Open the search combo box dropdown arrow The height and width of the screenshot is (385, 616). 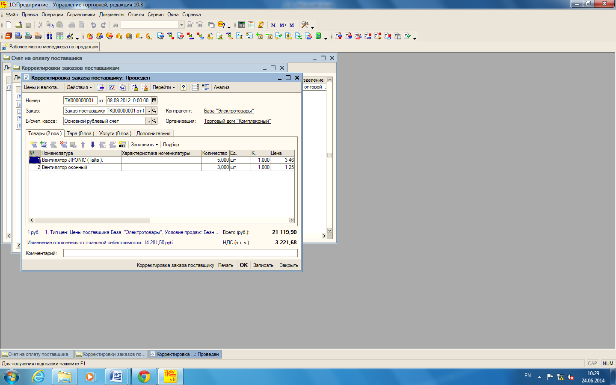coord(181,25)
